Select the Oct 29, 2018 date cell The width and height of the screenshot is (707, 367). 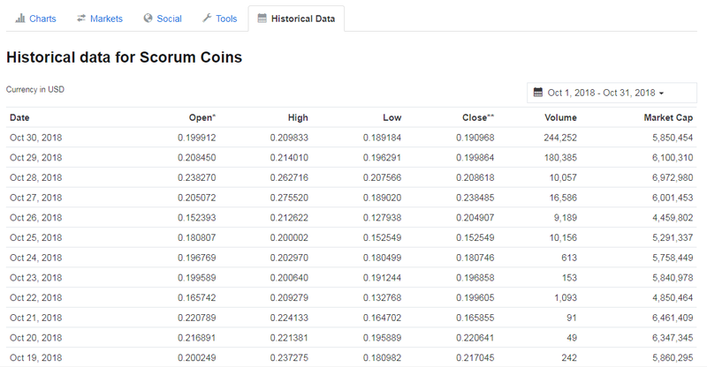coord(36,158)
